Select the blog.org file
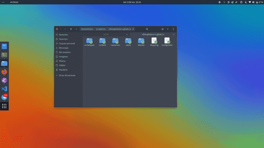The image size is (264, 148). click(x=154, y=42)
